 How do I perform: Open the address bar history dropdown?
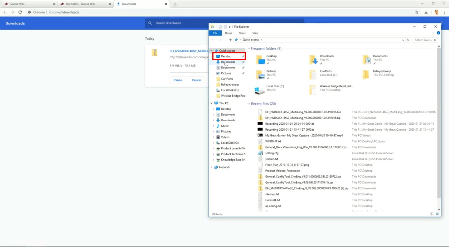click(x=403, y=40)
